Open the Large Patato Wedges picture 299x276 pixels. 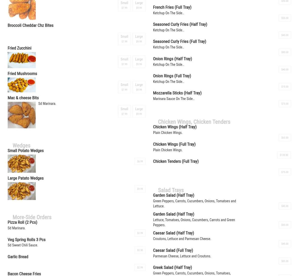pos(21,191)
